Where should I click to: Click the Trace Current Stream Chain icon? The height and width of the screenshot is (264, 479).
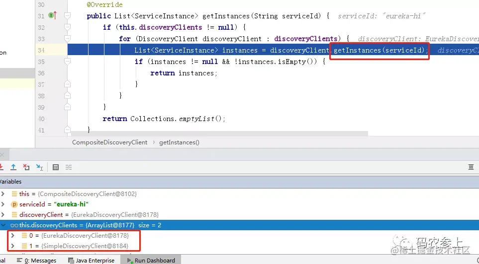[69, 167]
